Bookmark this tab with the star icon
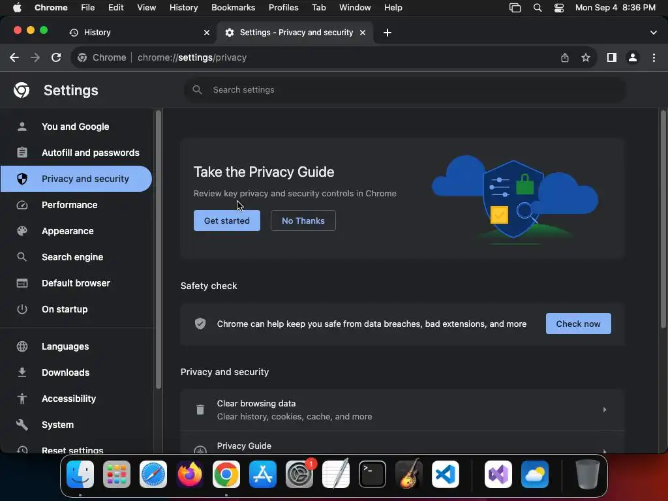The image size is (668, 501). tap(586, 57)
